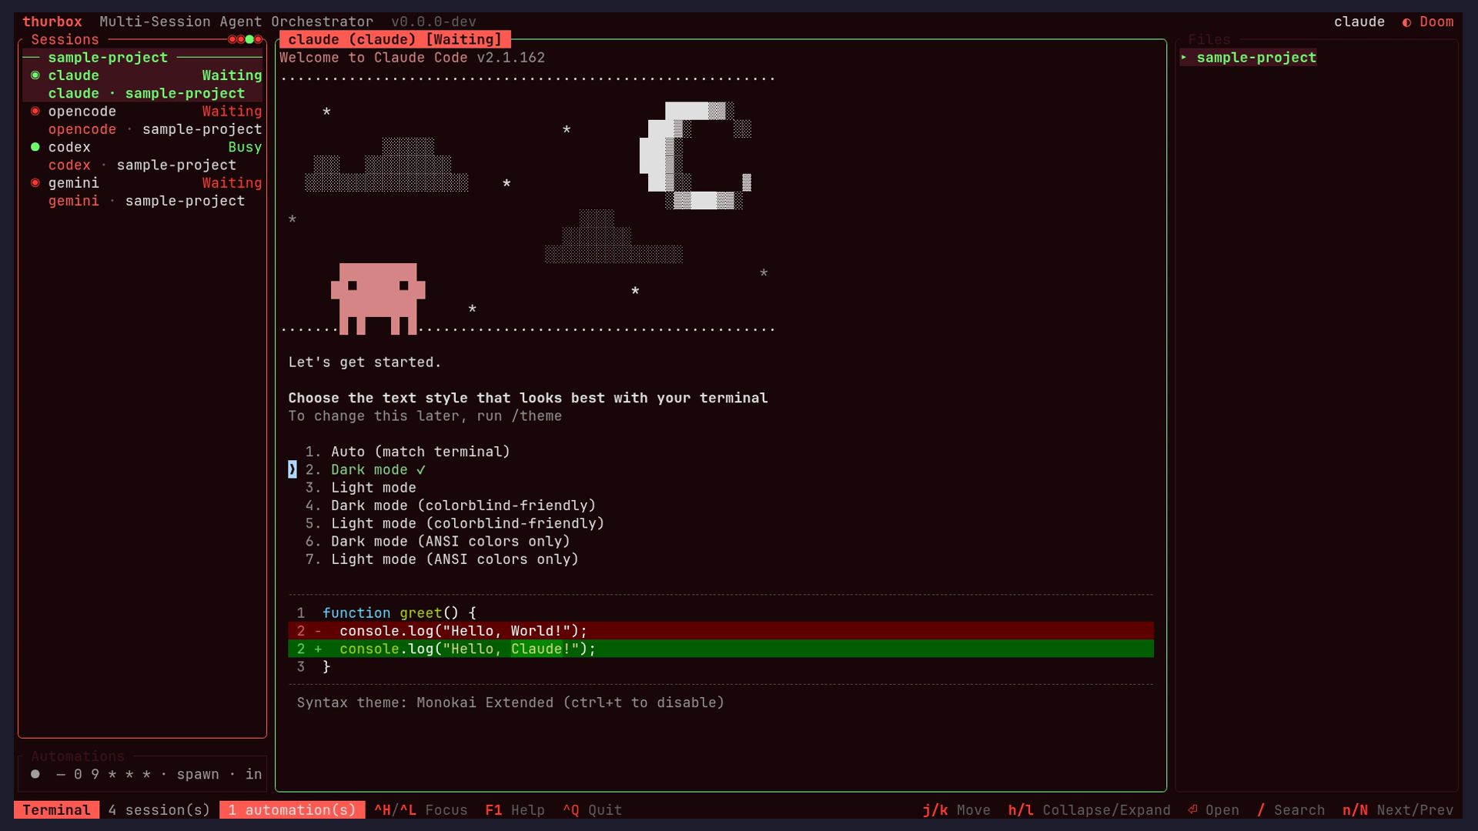Select the opencode session row
1478x831 pixels.
tap(142, 120)
